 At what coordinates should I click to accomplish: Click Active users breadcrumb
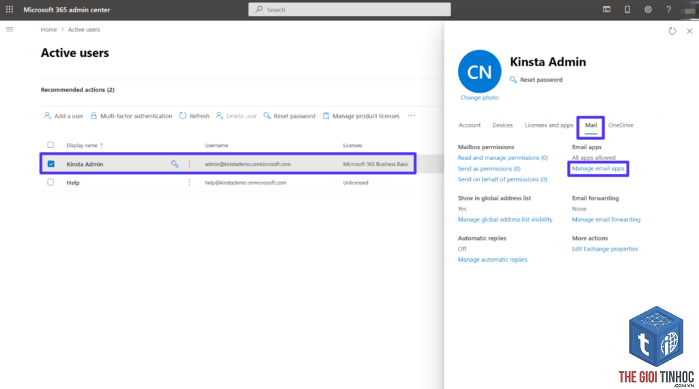(x=84, y=29)
